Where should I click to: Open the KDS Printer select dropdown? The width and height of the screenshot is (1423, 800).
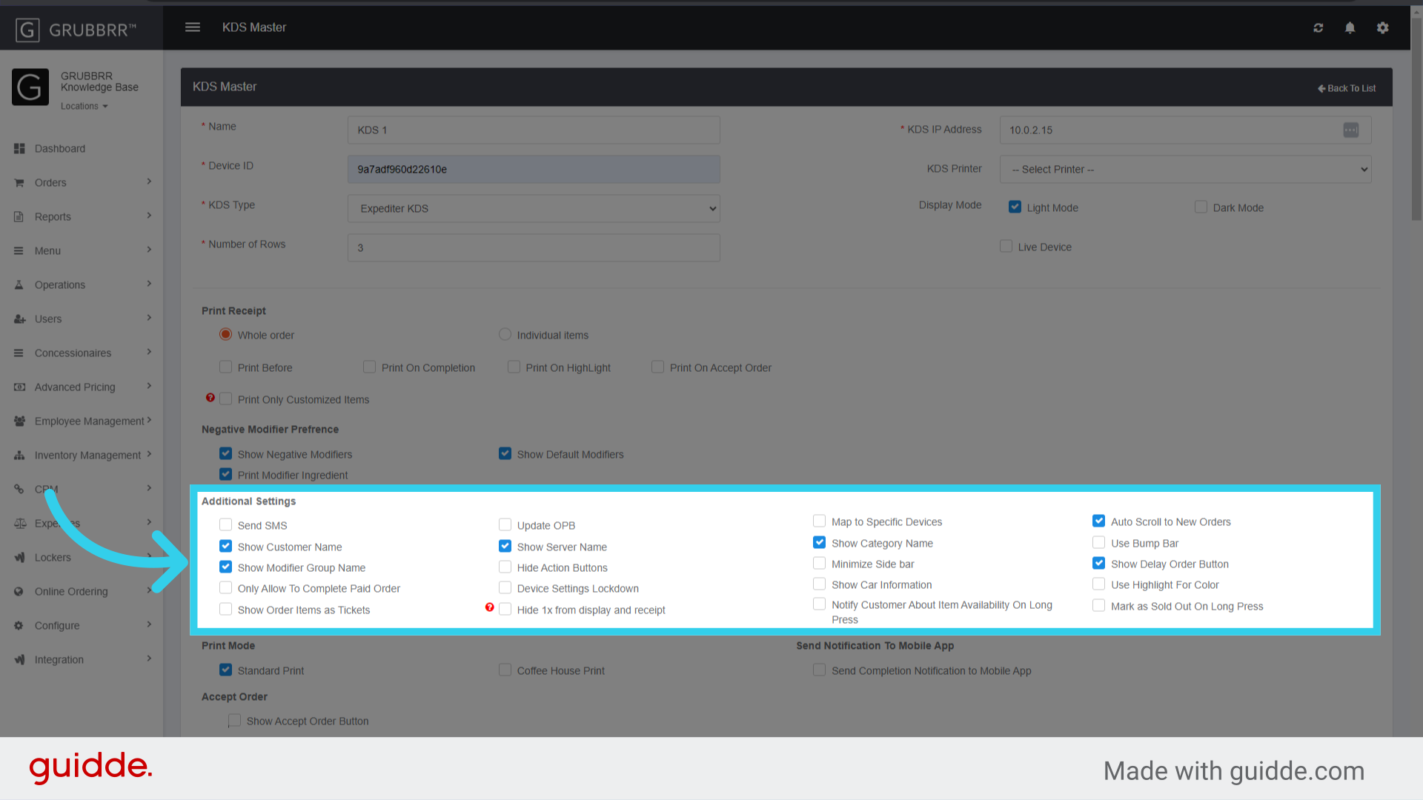1185,170
